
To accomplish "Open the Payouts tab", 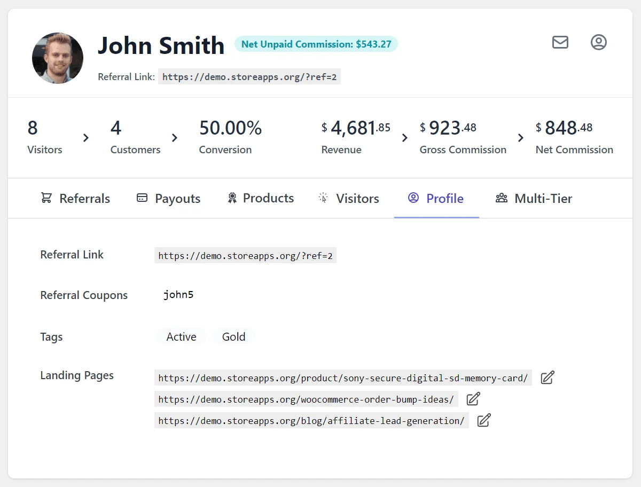I will click(168, 199).
